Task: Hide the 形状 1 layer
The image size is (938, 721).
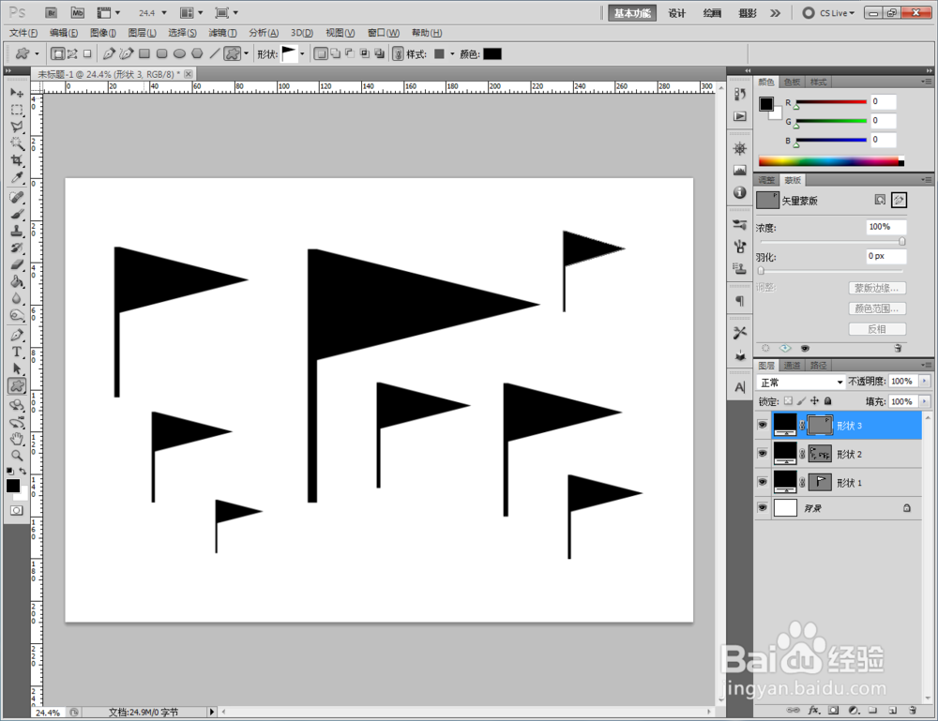Action: coord(762,482)
